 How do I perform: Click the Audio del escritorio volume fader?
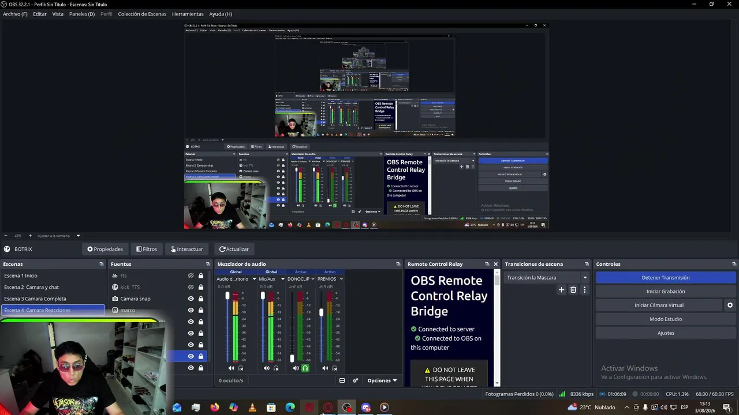pyautogui.click(x=227, y=296)
